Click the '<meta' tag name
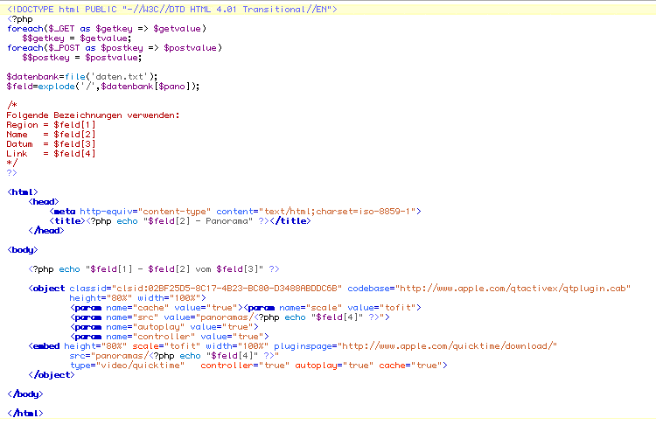 point(62,212)
